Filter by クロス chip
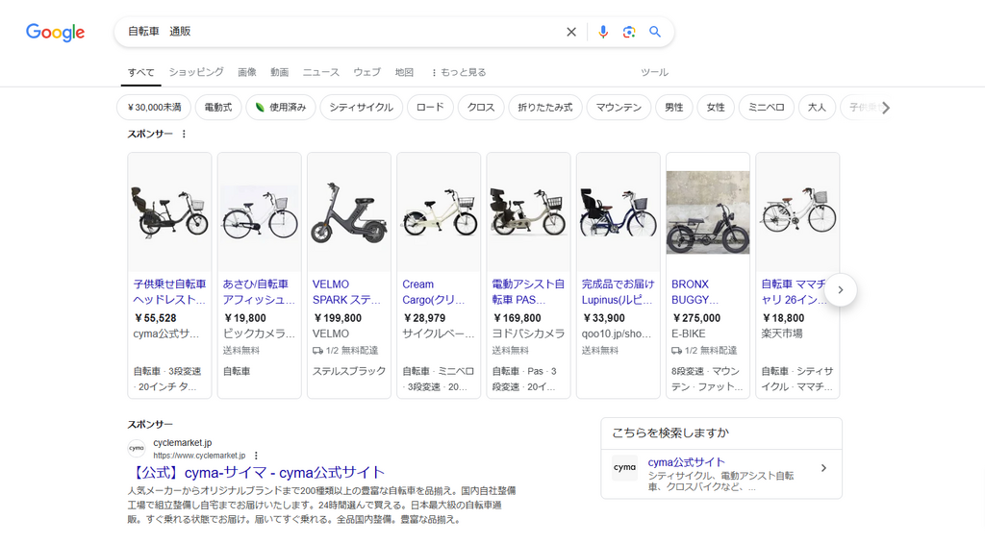This screenshot has height=544, width=985. pyautogui.click(x=481, y=108)
